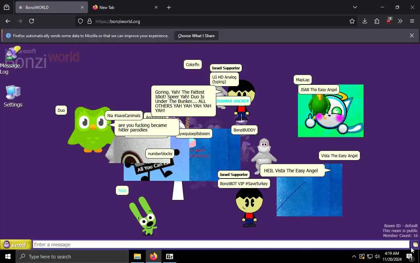The height and width of the screenshot is (263, 420).
Task: Focus the Enter a message field
Action: pyautogui.click(x=221, y=245)
